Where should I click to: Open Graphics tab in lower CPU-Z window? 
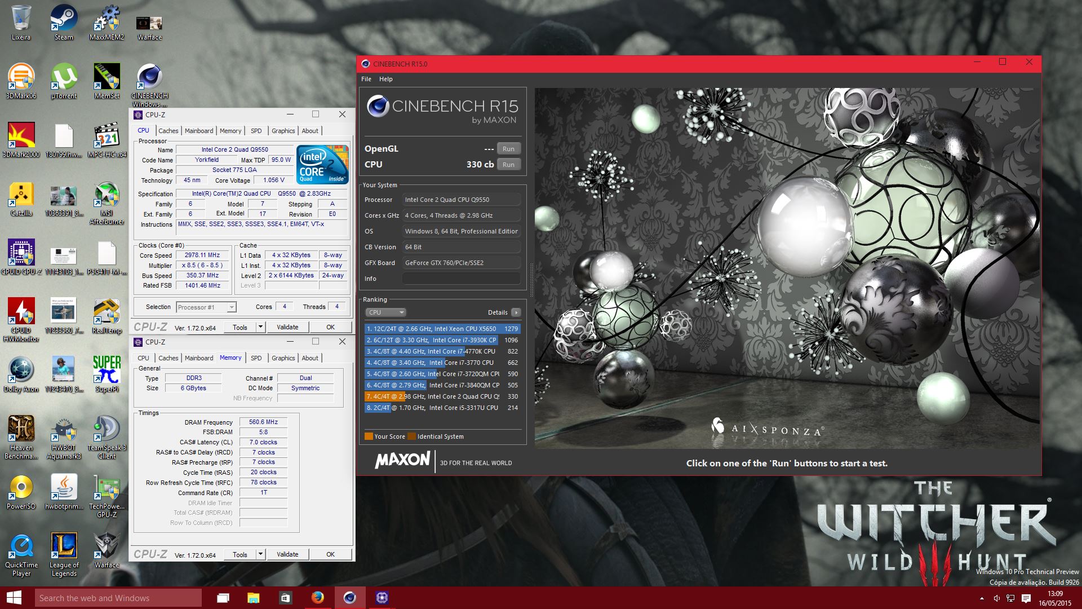coord(283,358)
